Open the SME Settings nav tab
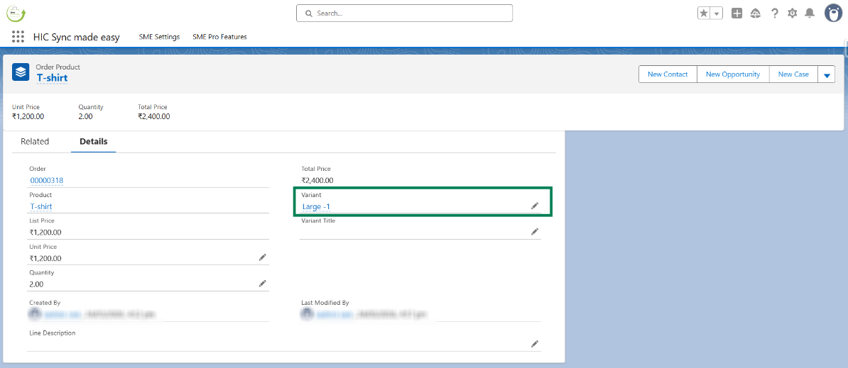Viewport: 848px width, 368px height. (x=159, y=37)
